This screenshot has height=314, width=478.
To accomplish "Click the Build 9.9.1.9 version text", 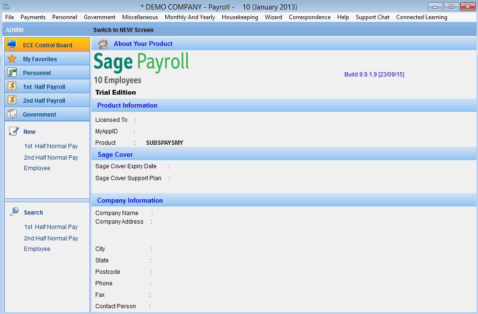I will click(374, 74).
